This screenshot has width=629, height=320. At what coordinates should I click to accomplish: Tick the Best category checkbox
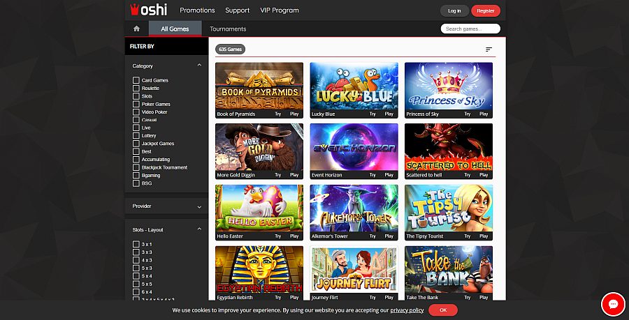136,151
